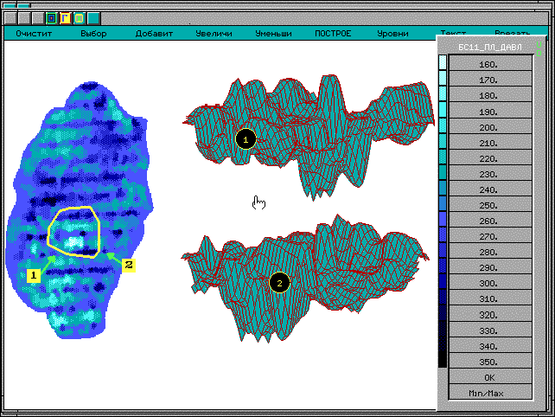Choose ПОСТРОЕ from the menu bar
This screenshot has height=417, width=555.
(x=333, y=34)
